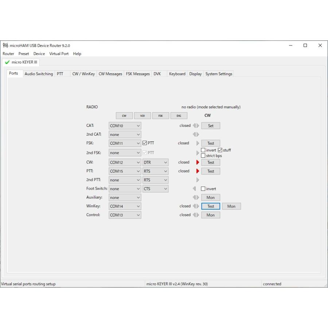Click the Set button for CAT
Image resolution: width=328 pixels, height=328 pixels.
[211, 126]
